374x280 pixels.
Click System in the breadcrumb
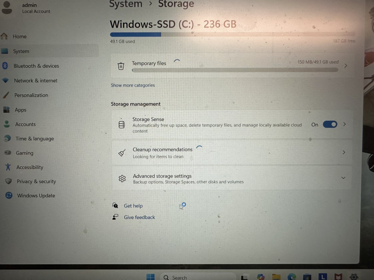(126, 4)
